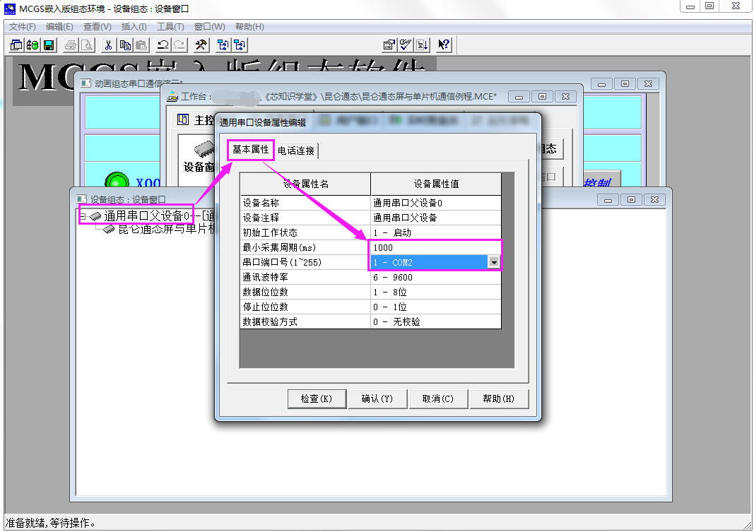754x532 pixels.
Task: Click the checkmark verify toolbar icon
Action: coord(406,45)
